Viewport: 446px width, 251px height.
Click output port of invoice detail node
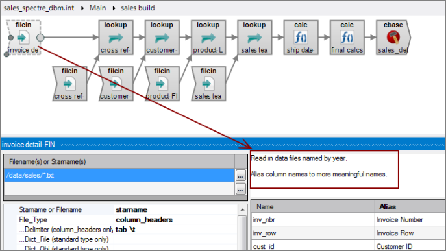[40, 37]
